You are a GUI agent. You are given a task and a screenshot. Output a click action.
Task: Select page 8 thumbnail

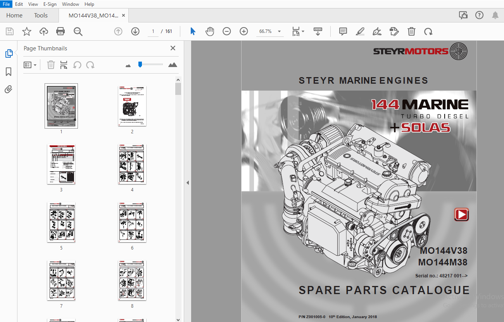click(x=132, y=281)
